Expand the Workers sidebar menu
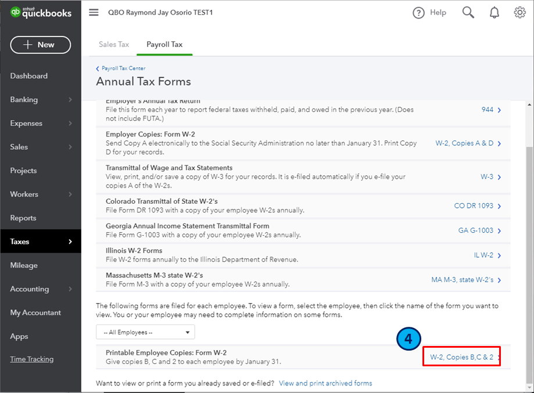The width and height of the screenshot is (534, 393). click(x=40, y=194)
